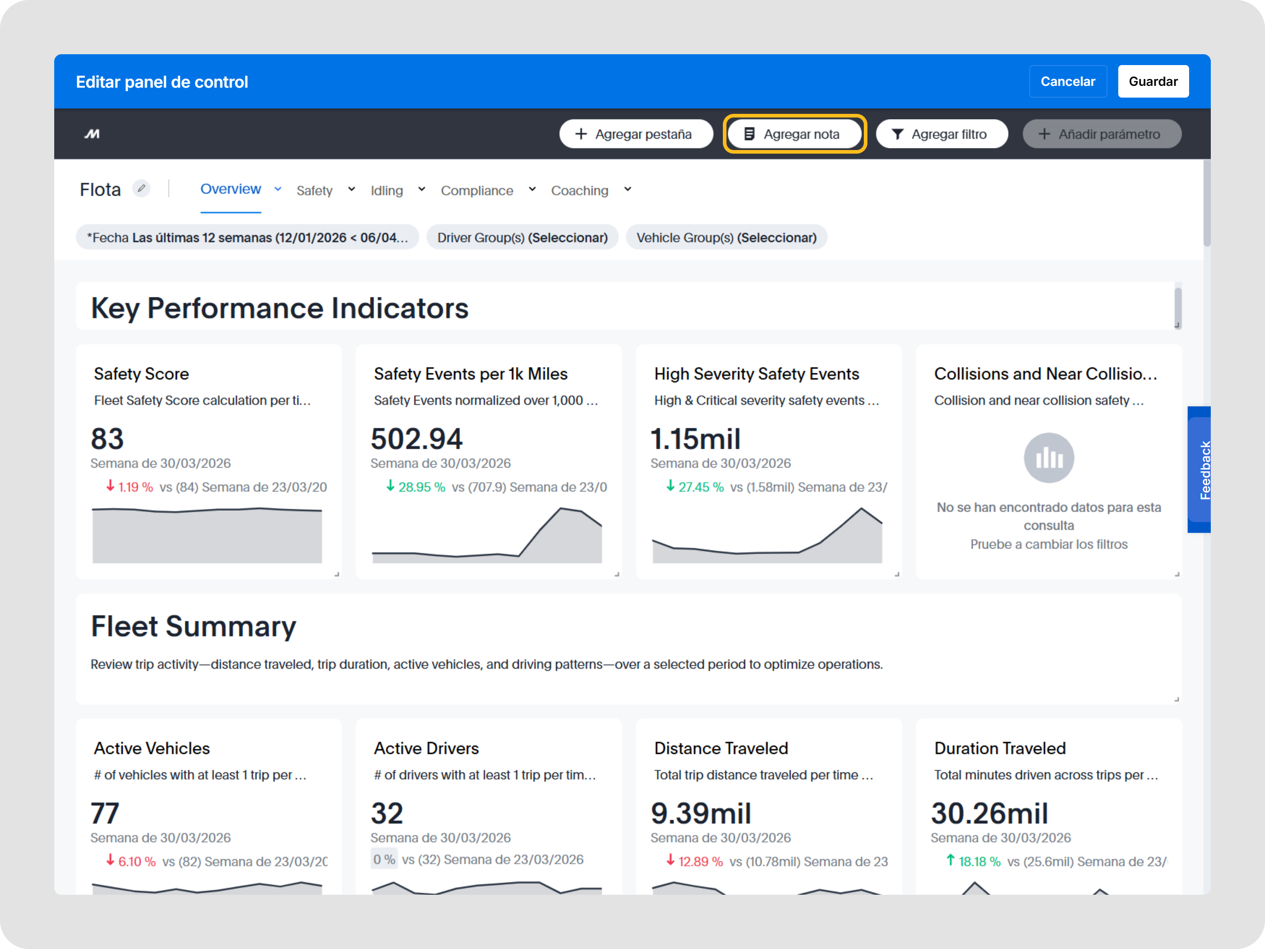Expand the Overview tab chevron
1265x949 pixels.
point(278,189)
